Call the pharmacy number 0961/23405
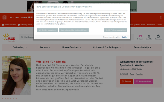 (x=124, y=74)
